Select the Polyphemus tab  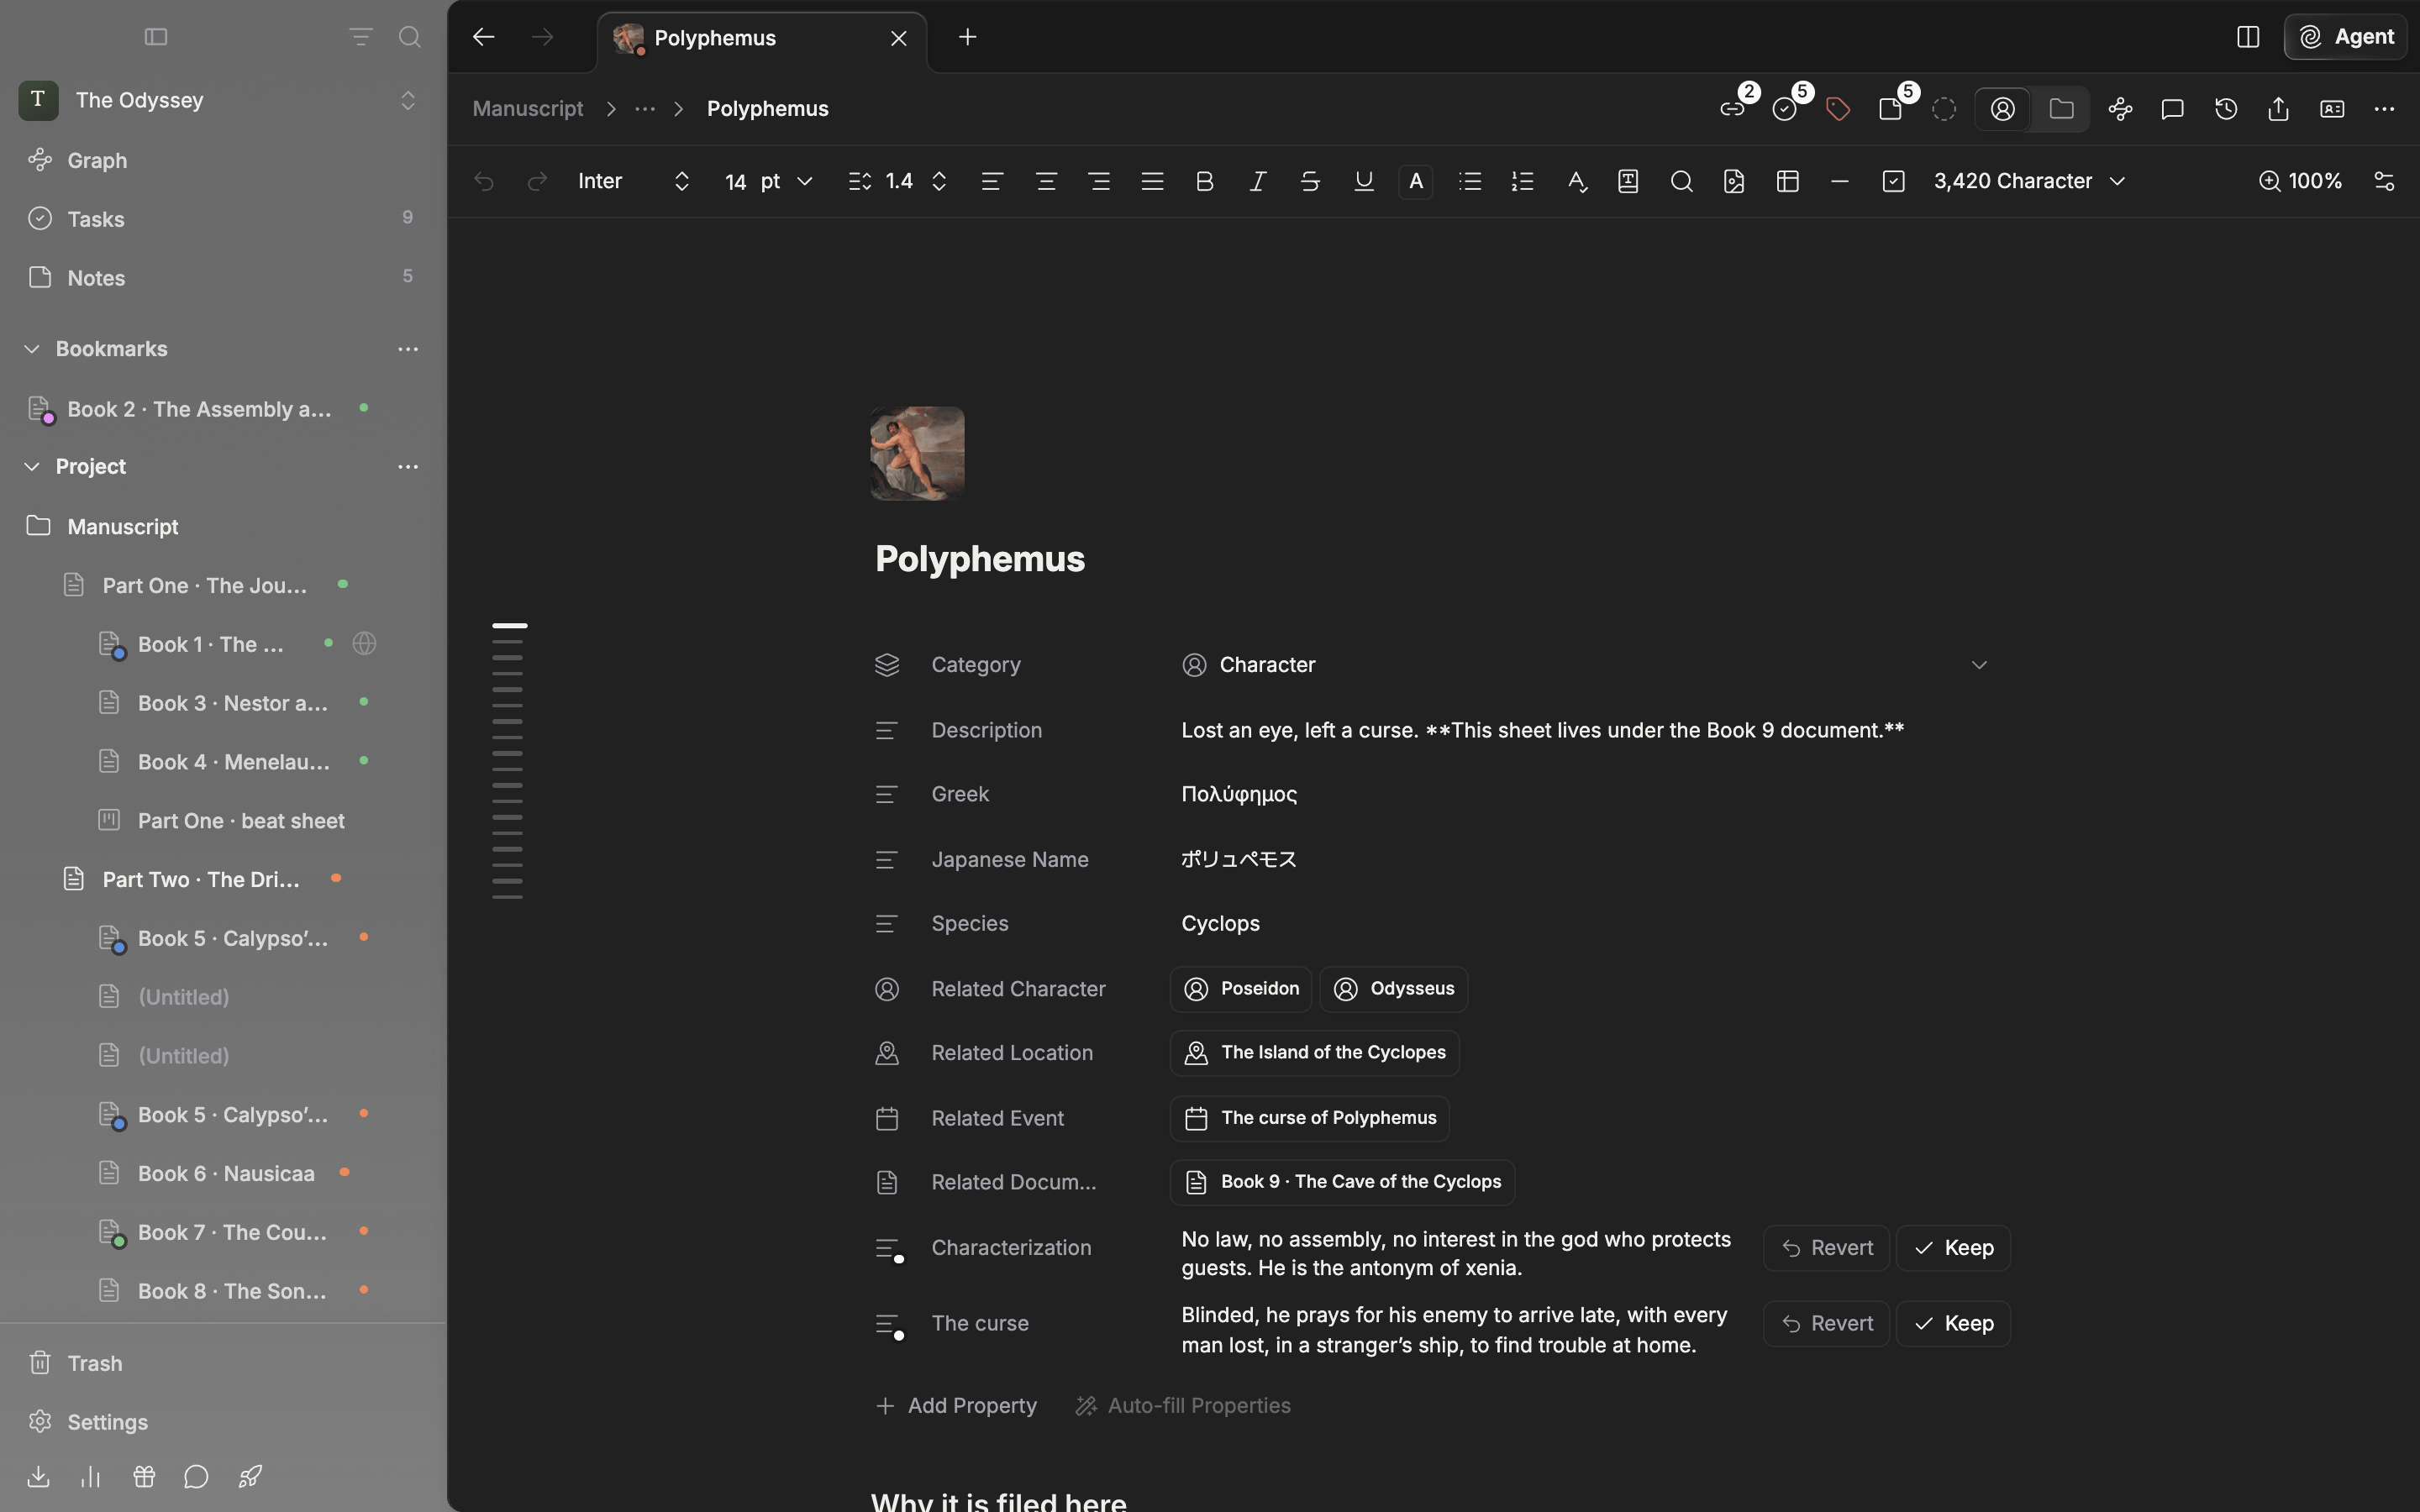[x=762, y=38]
